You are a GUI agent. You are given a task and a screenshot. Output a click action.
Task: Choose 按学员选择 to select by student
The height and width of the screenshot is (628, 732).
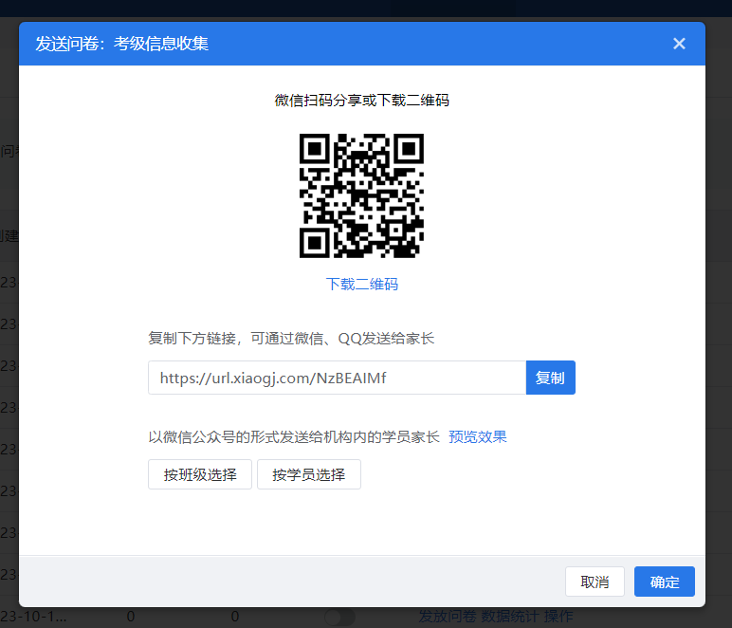coord(308,474)
